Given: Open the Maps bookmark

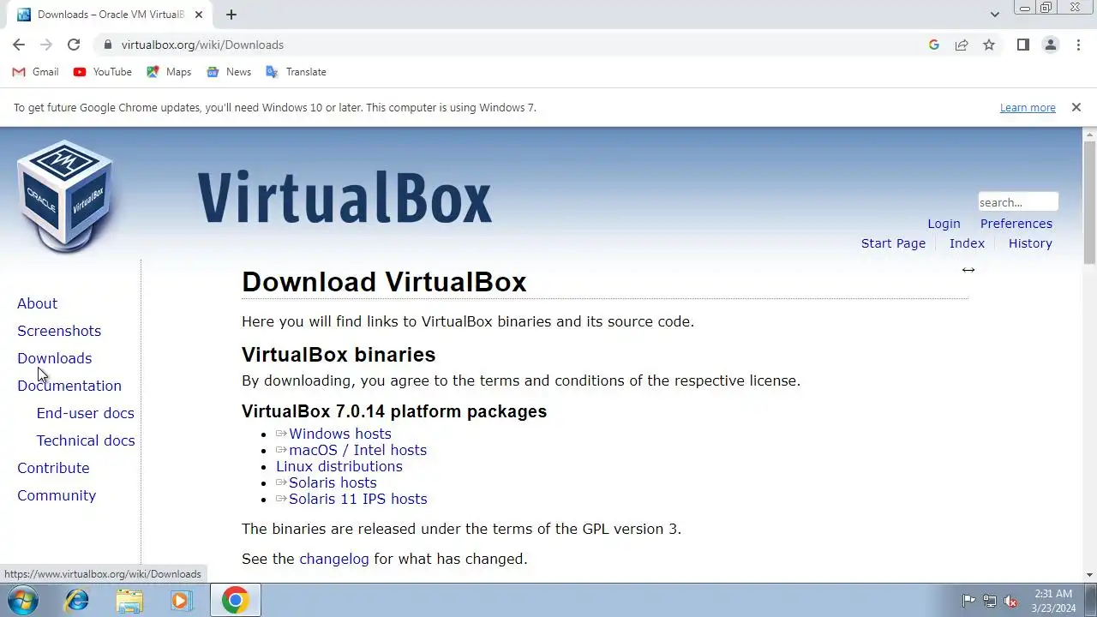Looking at the screenshot, I should tap(169, 72).
